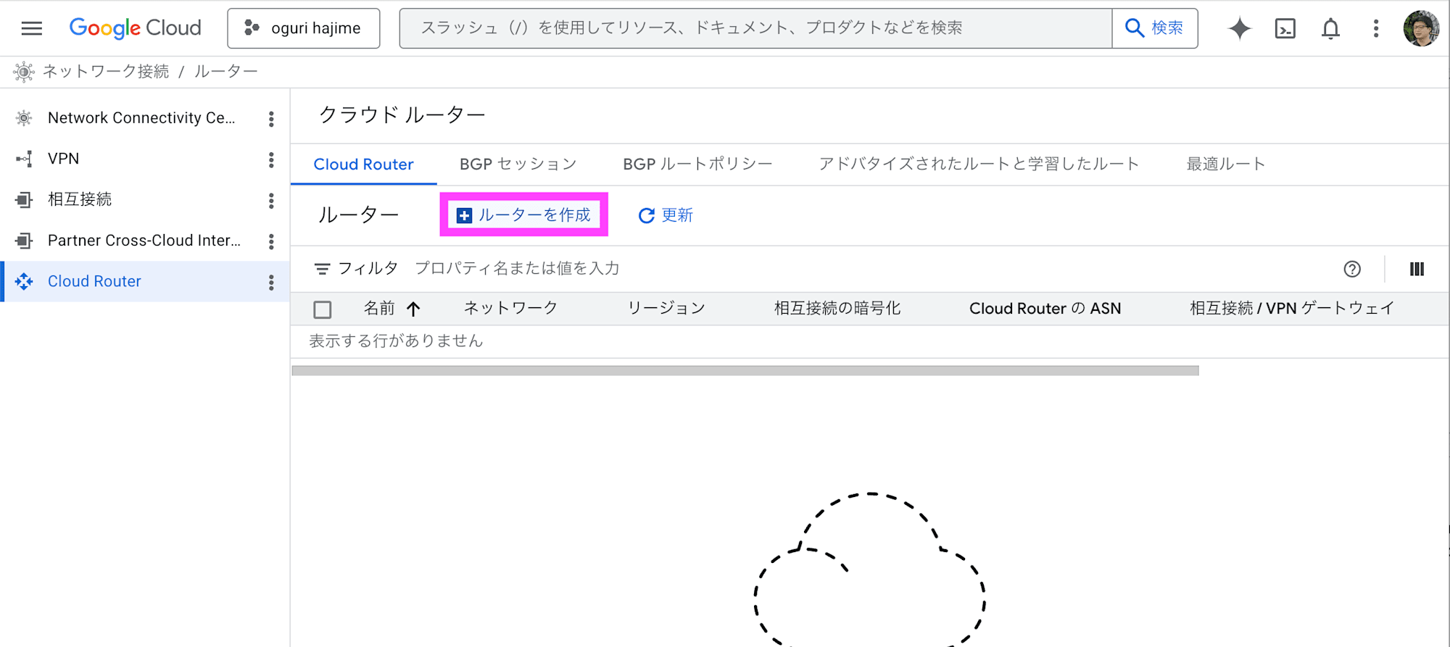The image size is (1450, 647).
Task: Focus the resource search input field
Action: [755, 28]
